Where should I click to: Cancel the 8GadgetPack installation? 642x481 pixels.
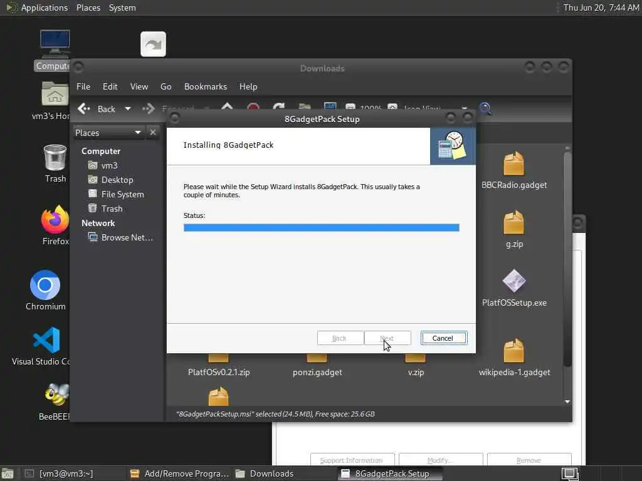(443, 338)
